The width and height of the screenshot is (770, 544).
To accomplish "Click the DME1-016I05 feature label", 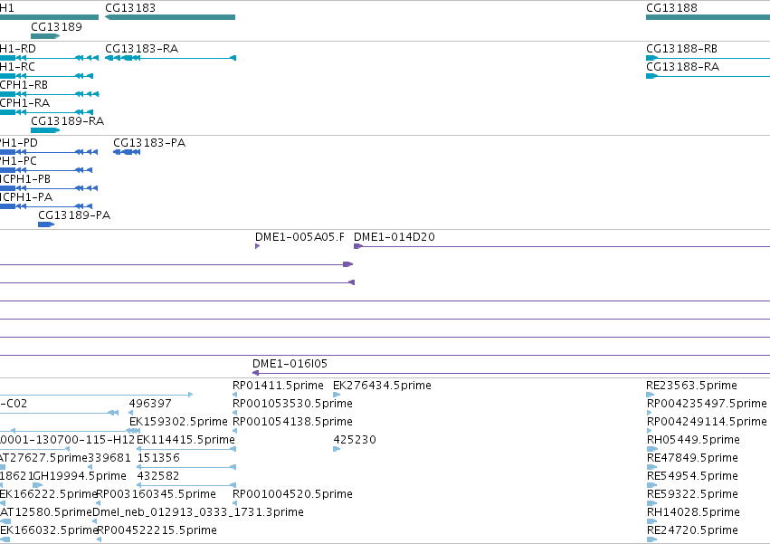I will [290, 364].
